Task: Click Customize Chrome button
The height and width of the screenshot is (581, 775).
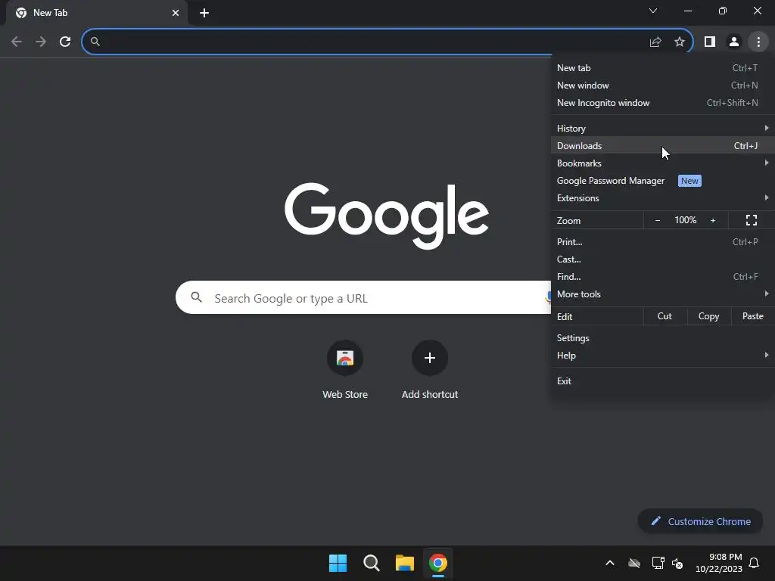Action: [700, 521]
